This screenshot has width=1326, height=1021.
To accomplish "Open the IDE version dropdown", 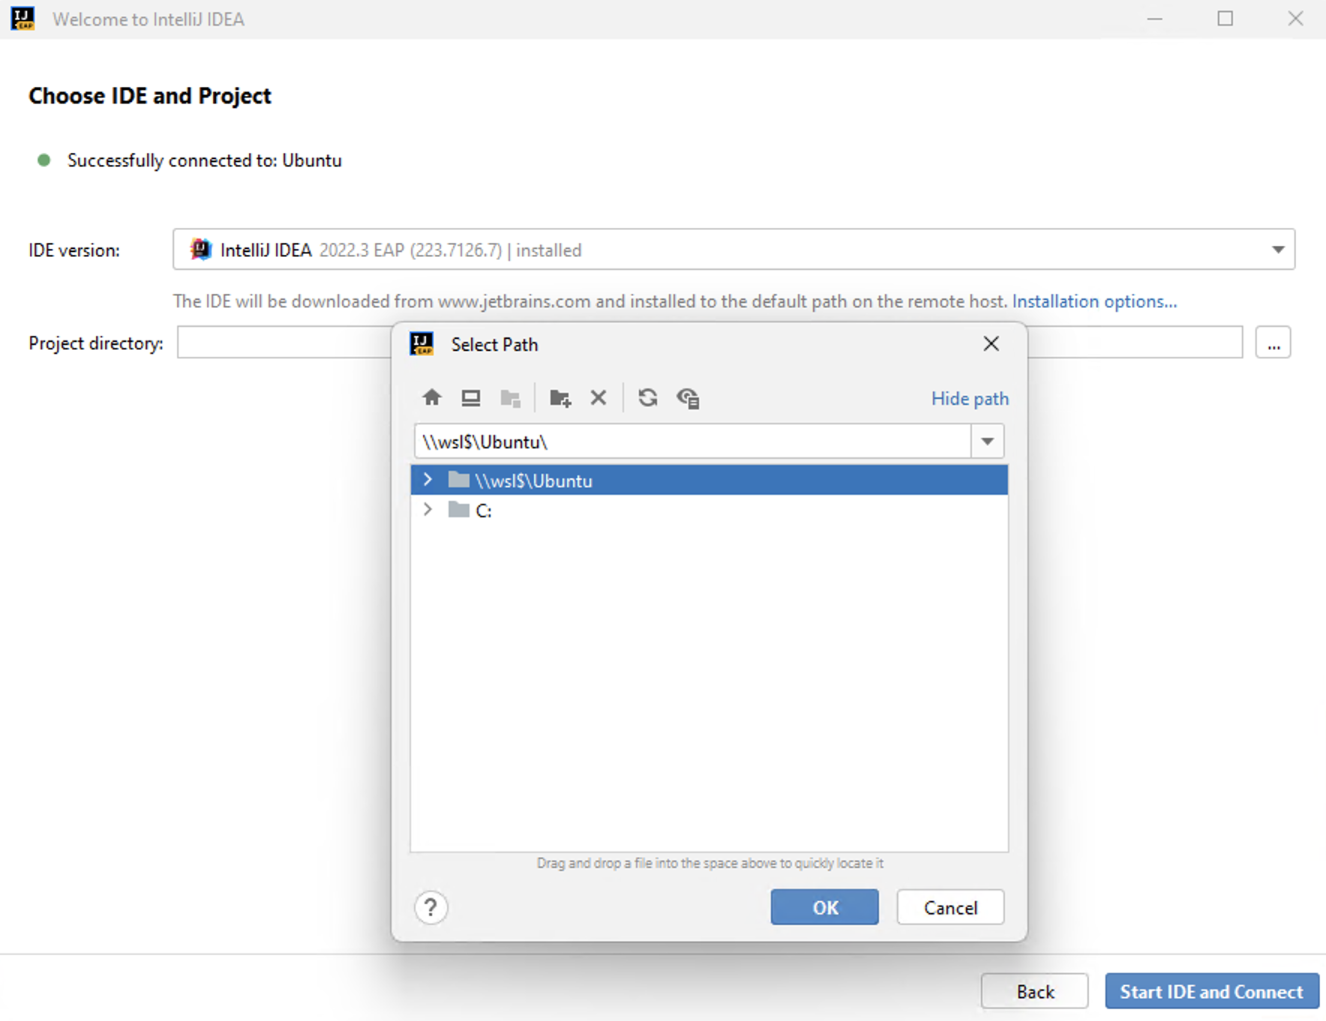I will click(x=1277, y=250).
